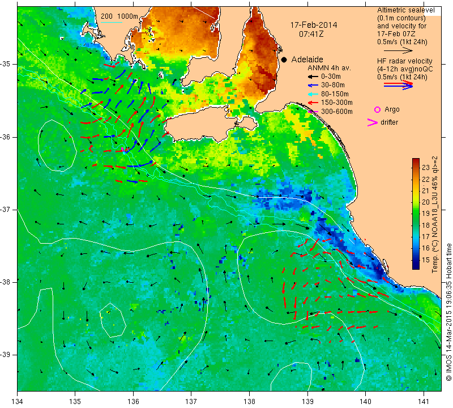This screenshot has height=408, width=453.
Task: Click the cyan 80-150m legend arrow
Action: coord(313,94)
